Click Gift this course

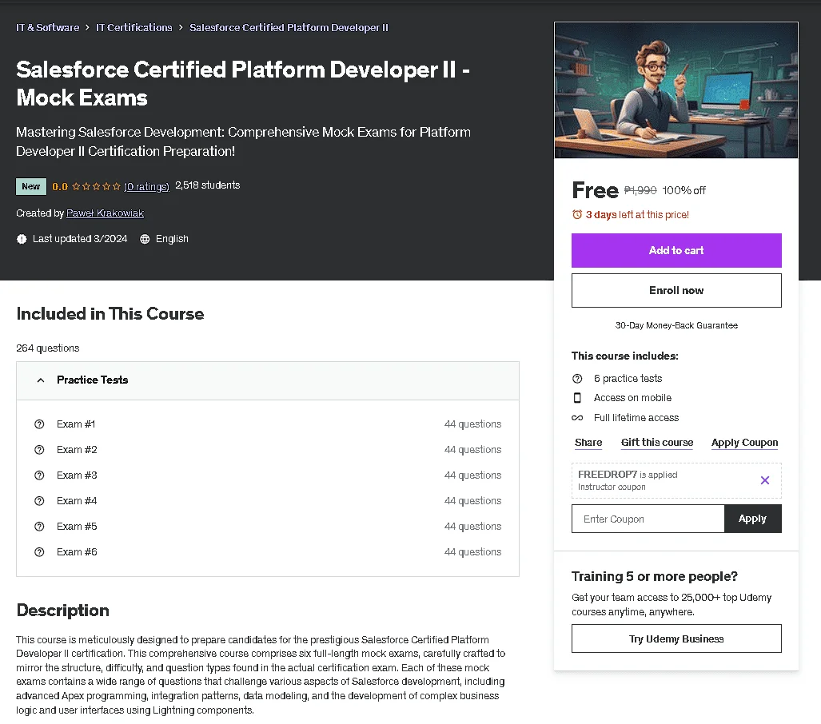(656, 443)
